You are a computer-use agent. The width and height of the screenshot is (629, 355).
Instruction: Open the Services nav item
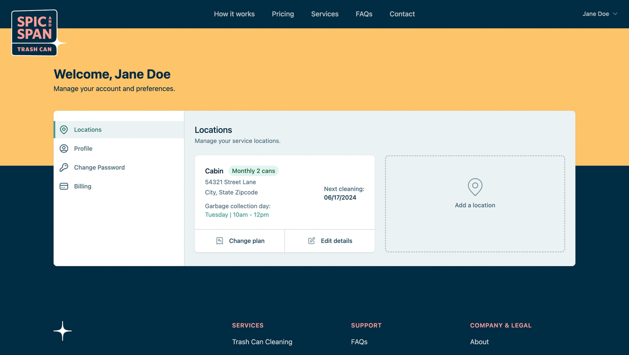tap(325, 14)
